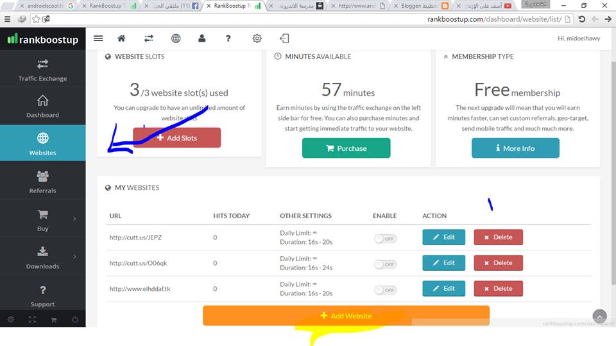Click the Purchase minutes button
Screen dimensions: 616x346
point(346,148)
